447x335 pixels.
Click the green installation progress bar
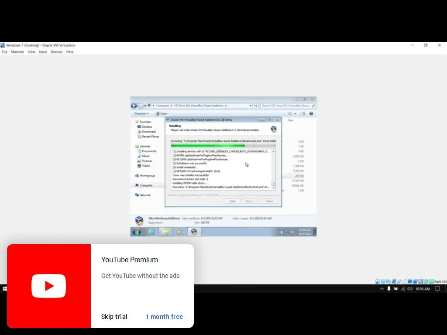[223, 146]
